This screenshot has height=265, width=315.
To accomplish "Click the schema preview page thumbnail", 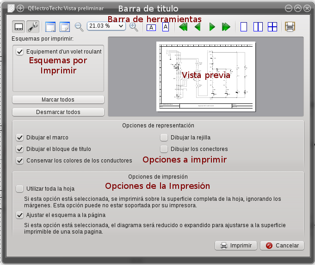I will (x=206, y=77).
